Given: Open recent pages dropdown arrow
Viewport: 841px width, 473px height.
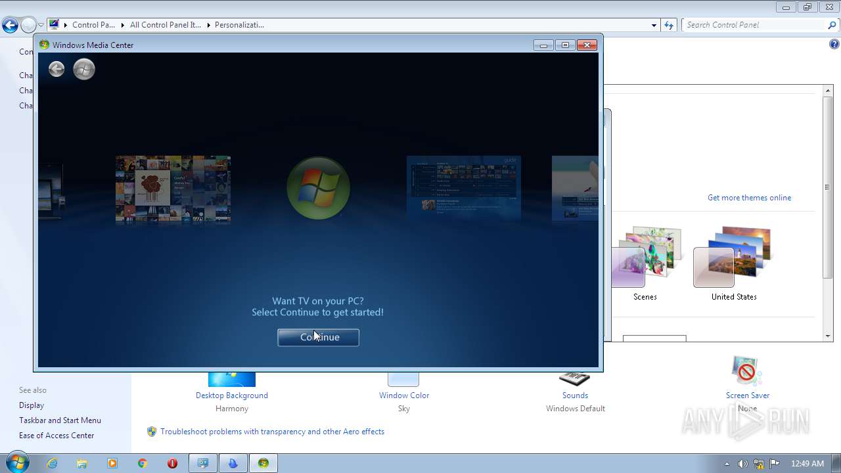Looking at the screenshot, I should coord(41,25).
